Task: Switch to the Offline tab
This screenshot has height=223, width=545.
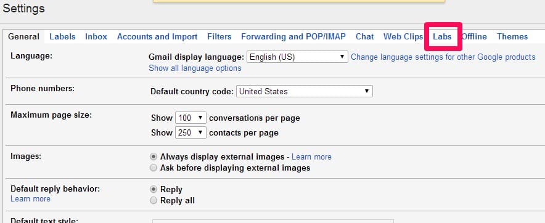Action: 474,36
